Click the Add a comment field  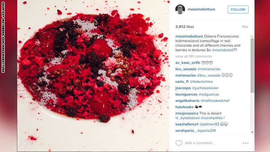212,143
